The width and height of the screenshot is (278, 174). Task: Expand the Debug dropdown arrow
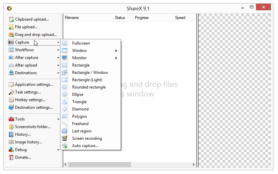pyautogui.click(x=58, y=150)
